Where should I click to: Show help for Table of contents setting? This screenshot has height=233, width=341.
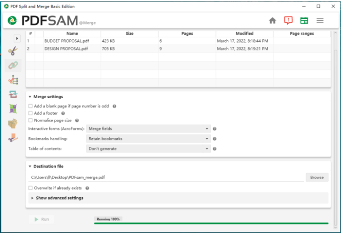(215, 149)
